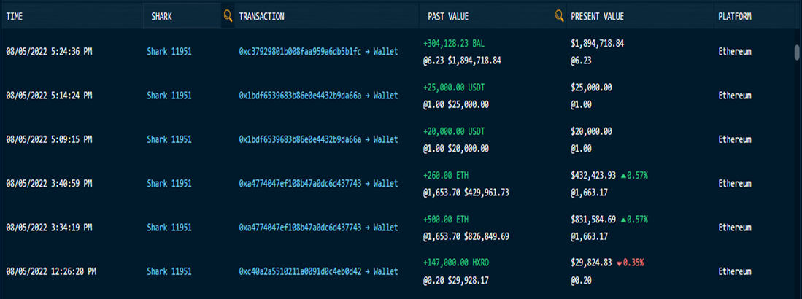802x299 pixels.
Task: Select timestamp 08/05/2022 5:14:24 PM
Action: pos(49,96)
